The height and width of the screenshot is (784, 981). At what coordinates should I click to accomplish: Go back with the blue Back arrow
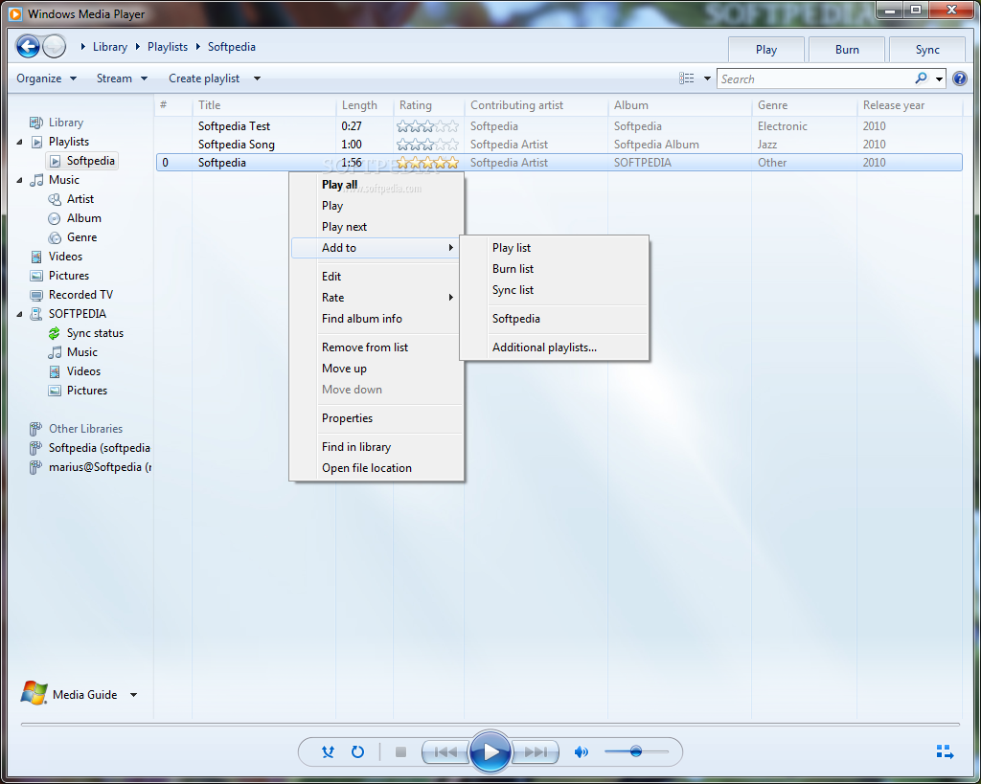(x=28, y=46)
